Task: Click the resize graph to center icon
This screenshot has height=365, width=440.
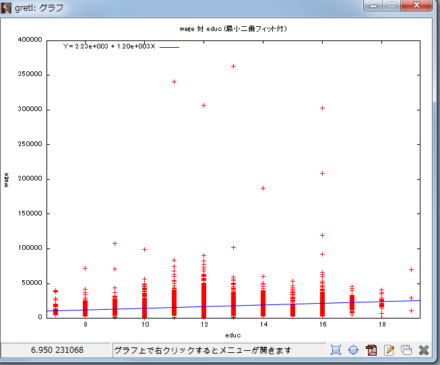Action: (x=353, y=350)
